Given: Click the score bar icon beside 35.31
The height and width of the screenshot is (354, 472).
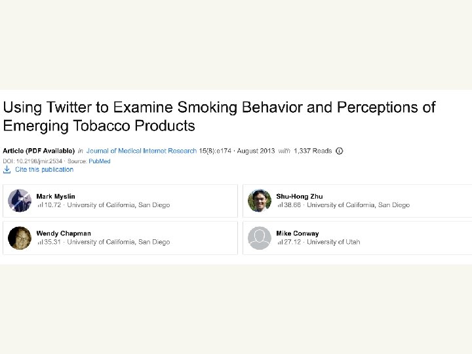Looking at the screenshot, I should [40, 242].
